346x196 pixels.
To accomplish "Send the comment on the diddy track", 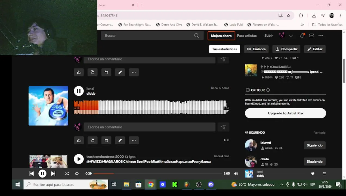I will point(223,127).
